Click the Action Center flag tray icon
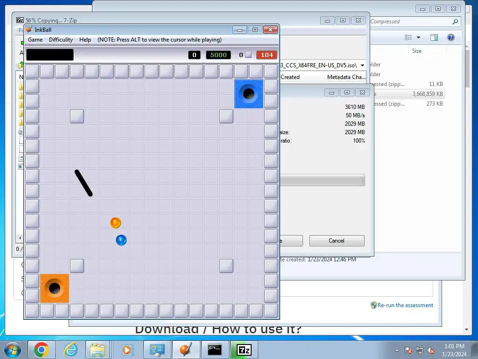 (x=408, y=350)
